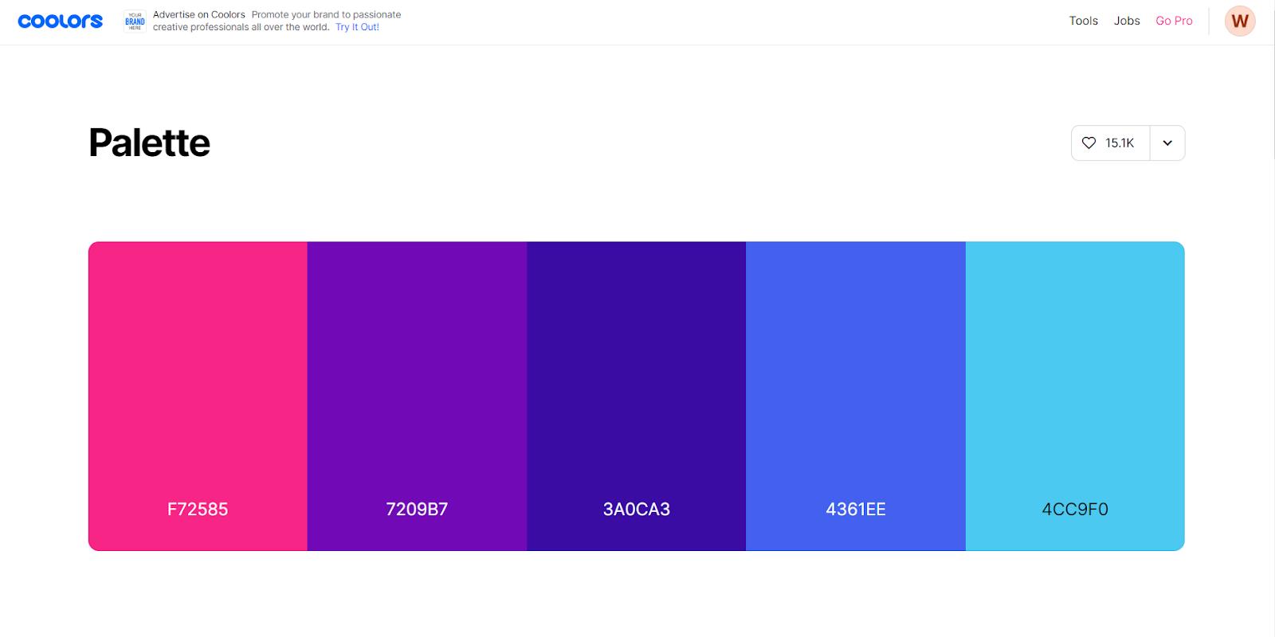
Task: Select the light blue 4CC9F0 swatch
Action: [1075, 396]
